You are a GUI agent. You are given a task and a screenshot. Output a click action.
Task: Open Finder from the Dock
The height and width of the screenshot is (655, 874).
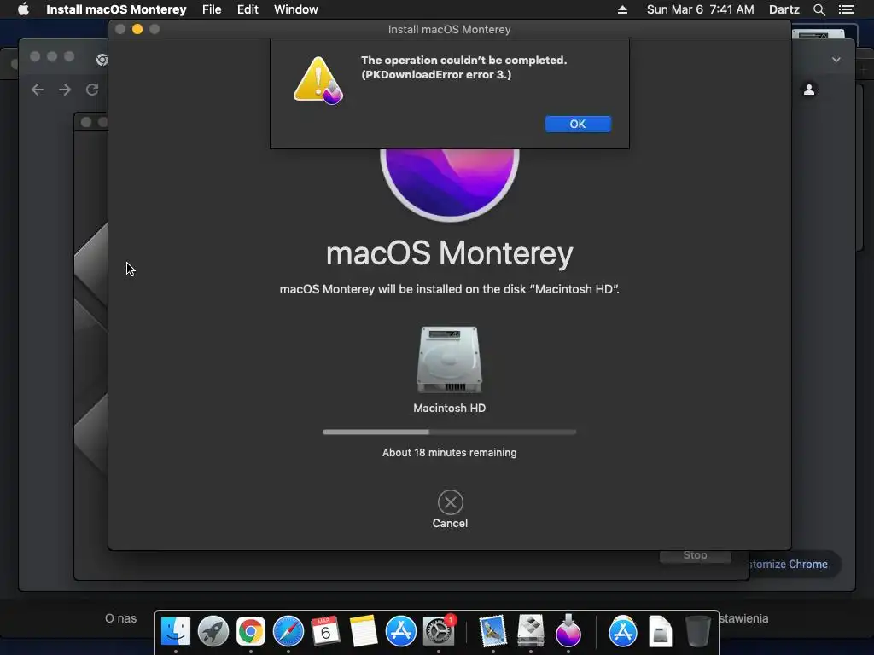pos(176,631)
